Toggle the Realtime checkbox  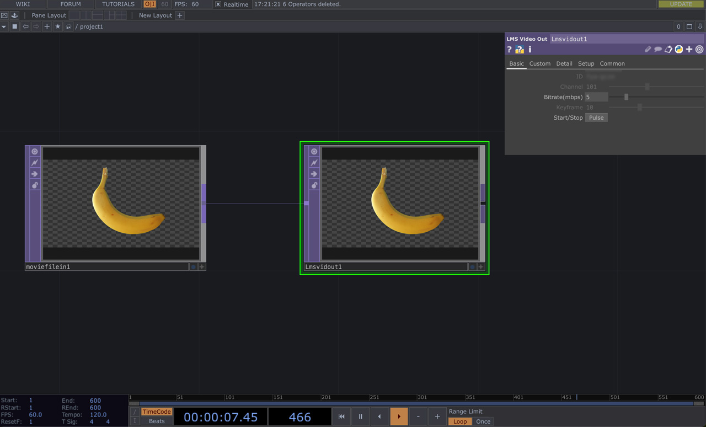click(218, 4)
